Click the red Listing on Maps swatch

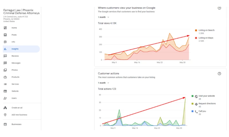196,38
